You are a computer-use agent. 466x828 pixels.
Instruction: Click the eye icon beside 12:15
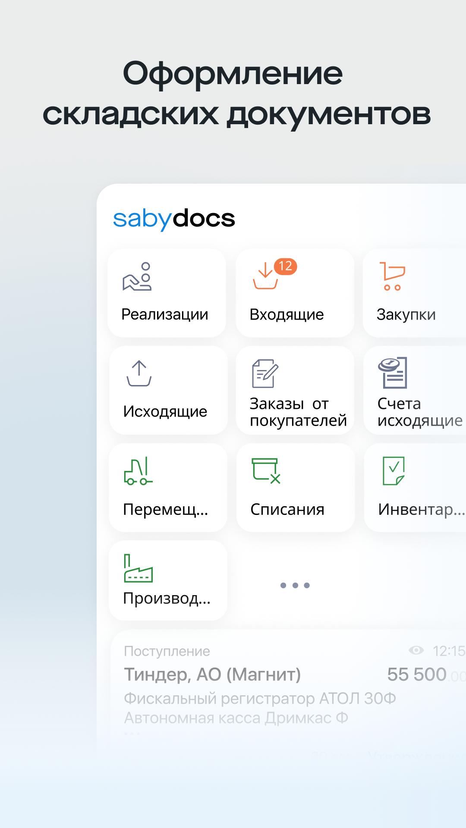416,650
